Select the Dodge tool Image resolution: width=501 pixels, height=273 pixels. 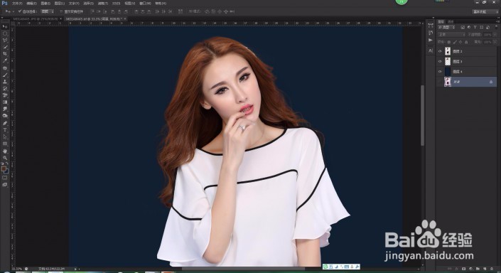[x=5, y=116]
